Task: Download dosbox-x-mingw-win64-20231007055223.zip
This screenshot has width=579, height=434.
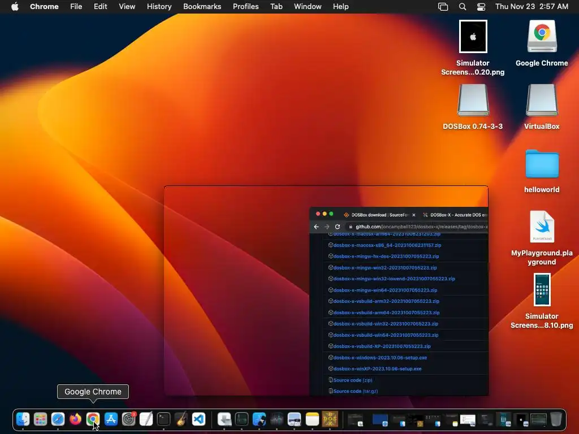Action: click(x=385, y=290)
